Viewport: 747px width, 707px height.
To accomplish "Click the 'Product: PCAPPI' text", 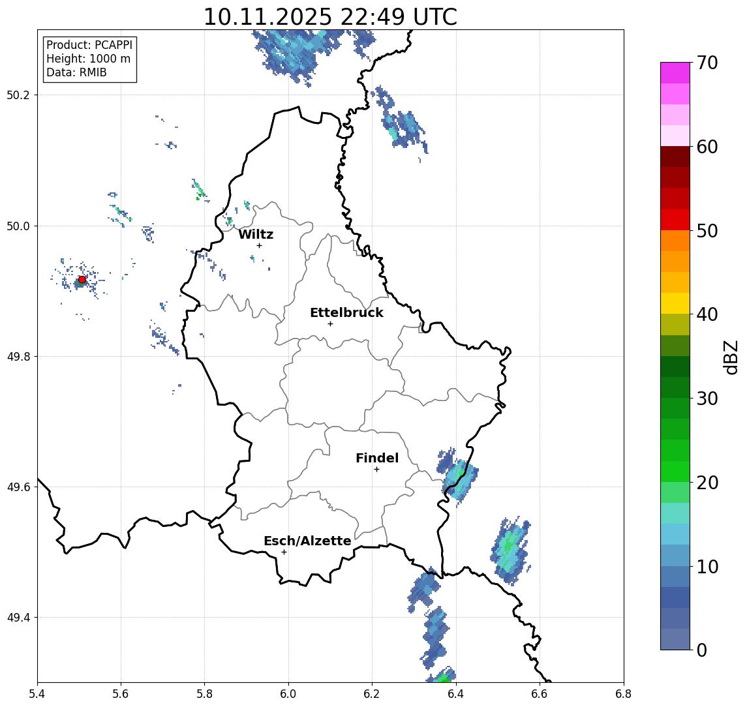I will 89,45.
